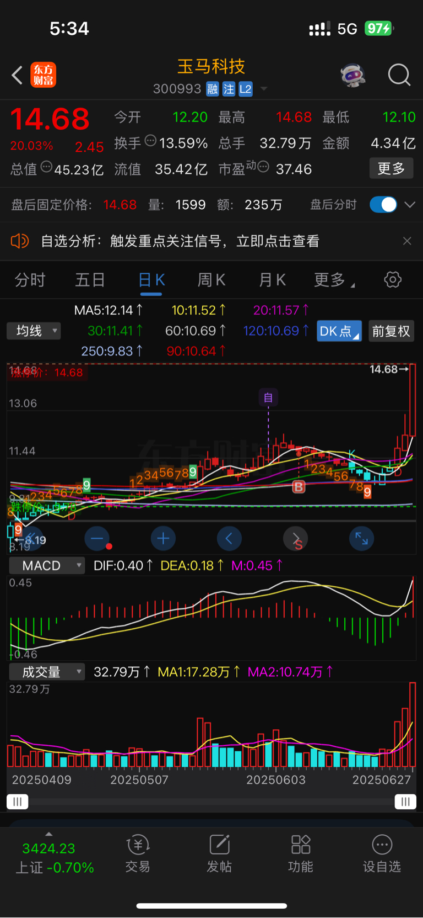423x918 pixels.
Task: Enter fullscreen chart with expand icon
Action: [x=361, y=538]
